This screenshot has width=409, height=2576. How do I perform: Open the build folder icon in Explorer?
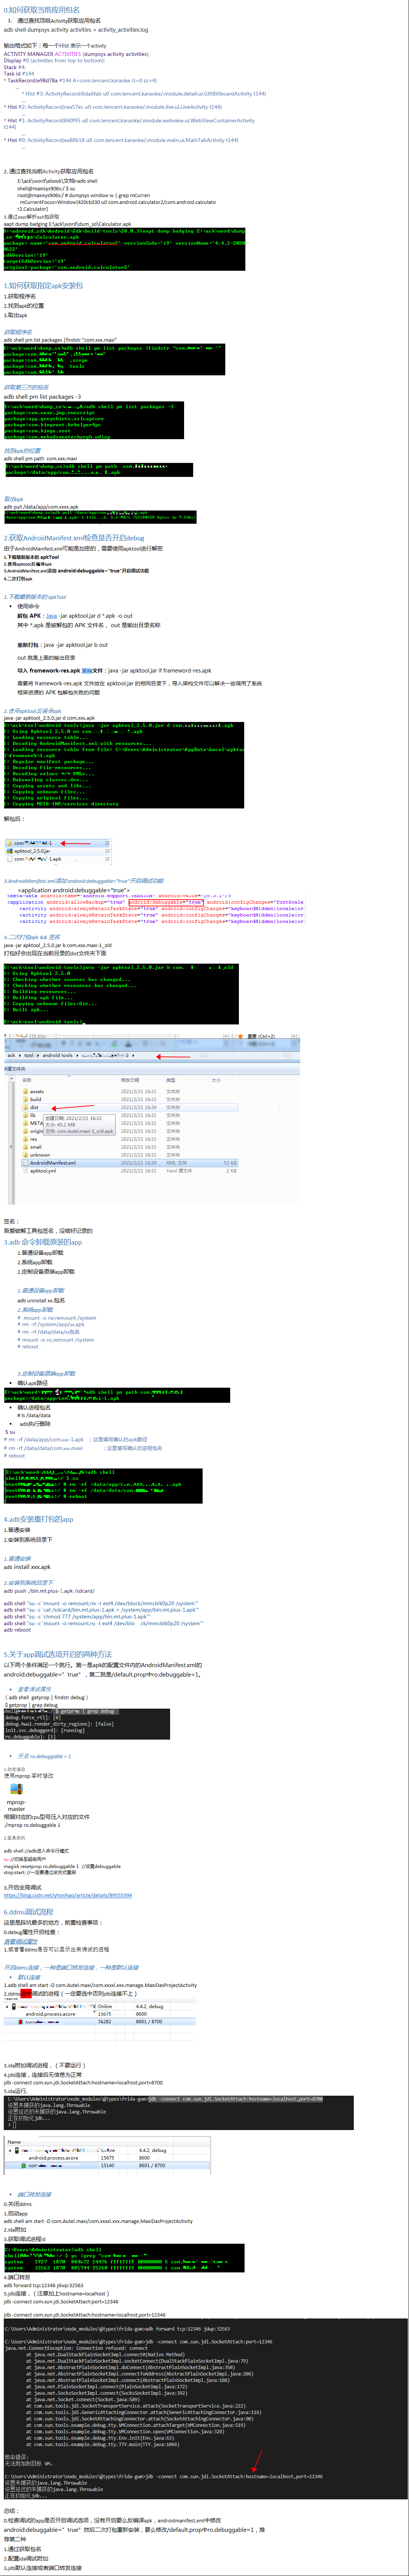tap(26, 1099)
